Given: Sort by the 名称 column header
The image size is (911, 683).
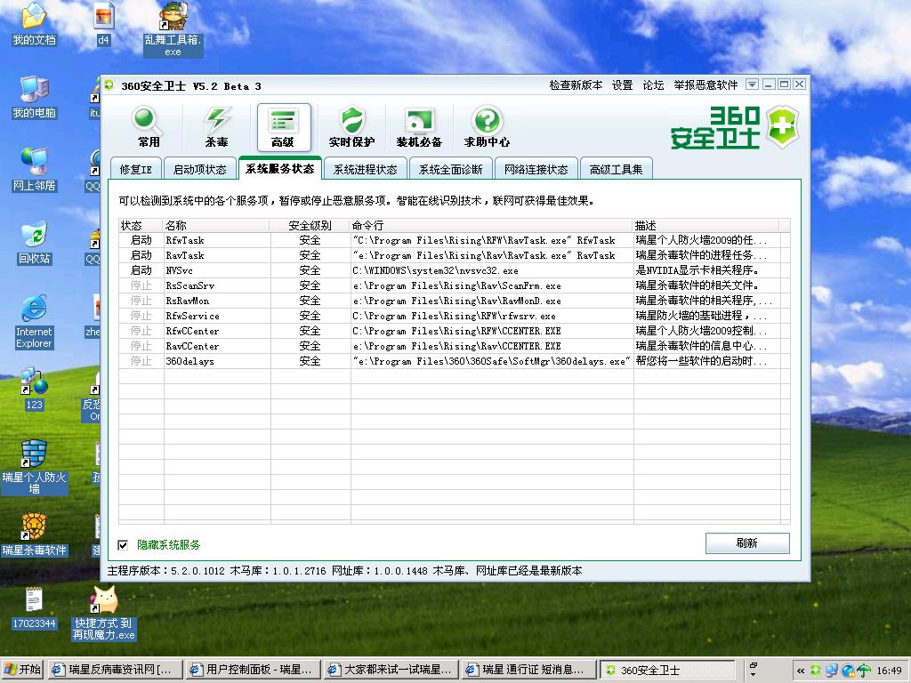Looking at the screenshot, I should (x=216, y=225).
